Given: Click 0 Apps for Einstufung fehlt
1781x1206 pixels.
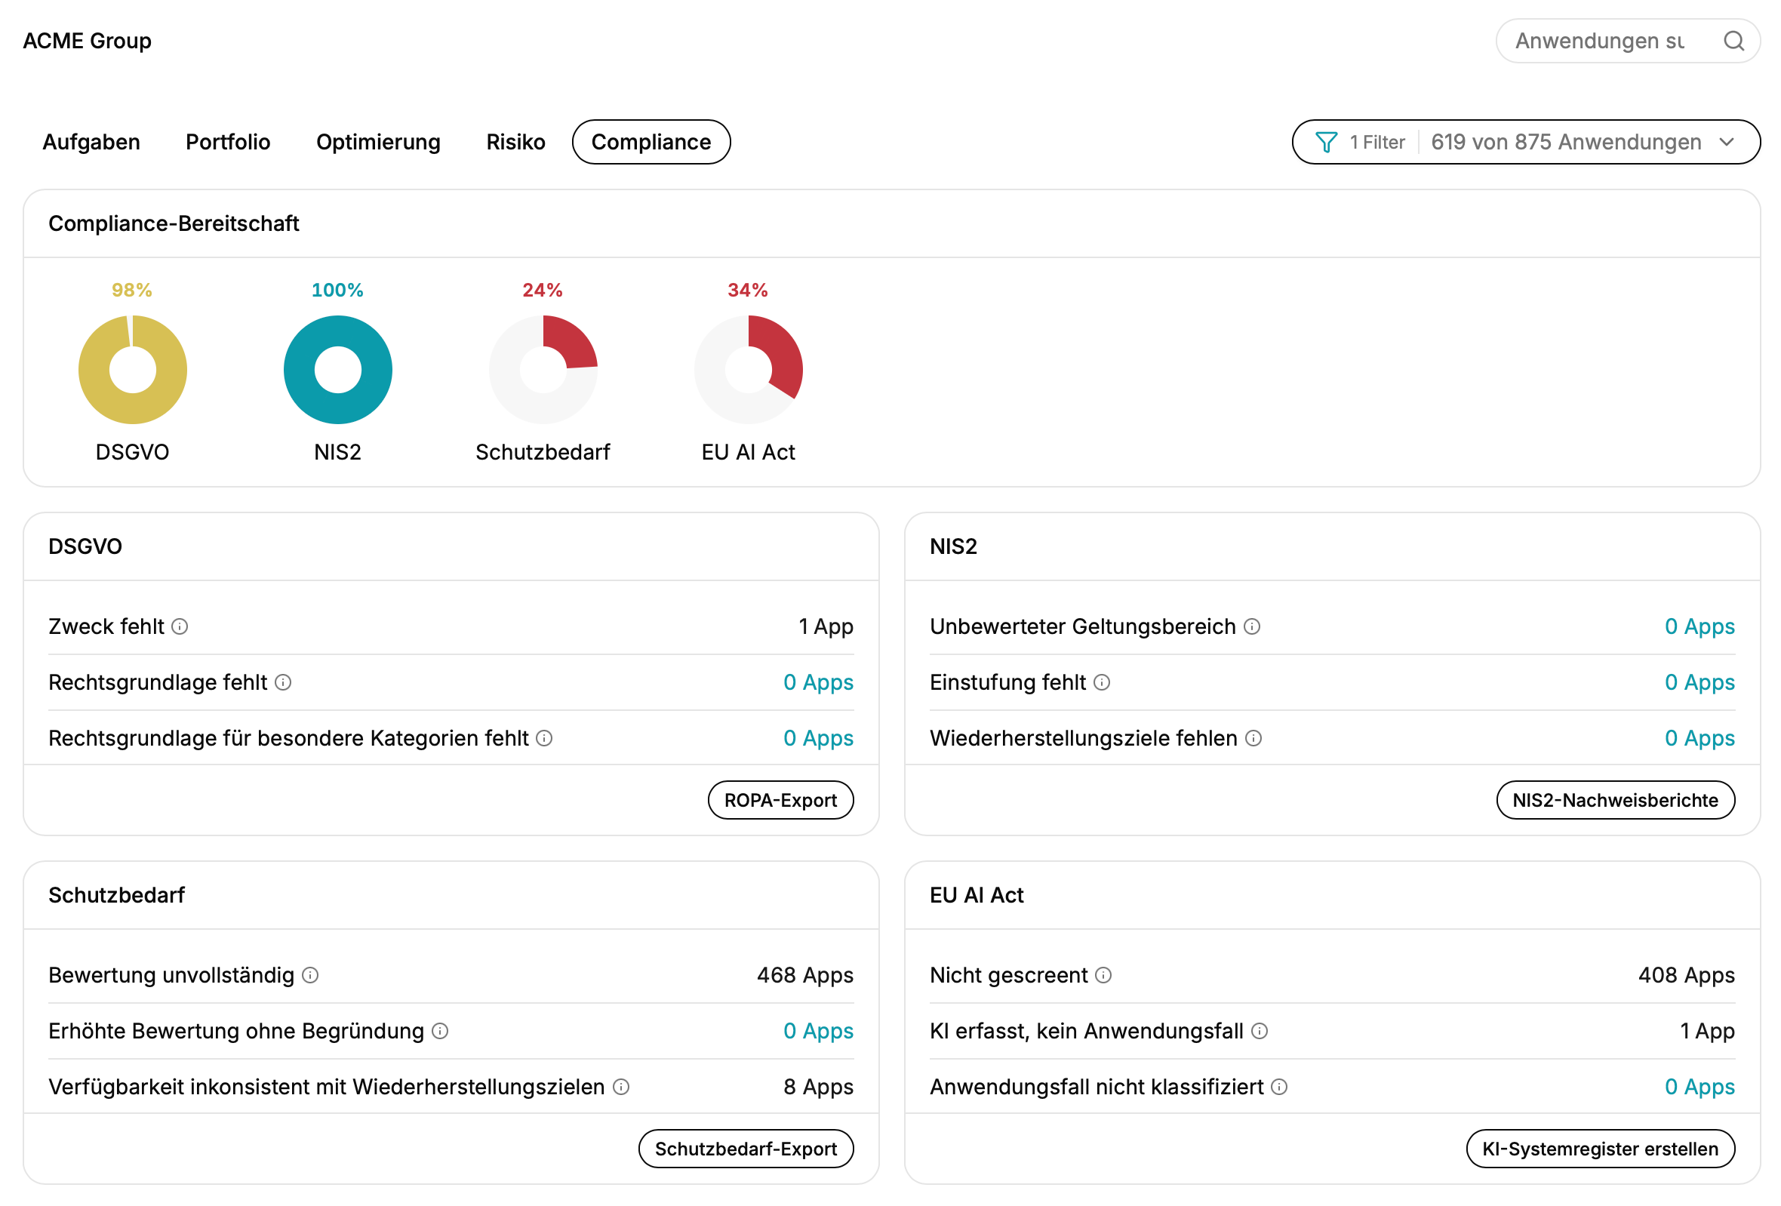Looking at the screenshot, I should point(1699,682).
